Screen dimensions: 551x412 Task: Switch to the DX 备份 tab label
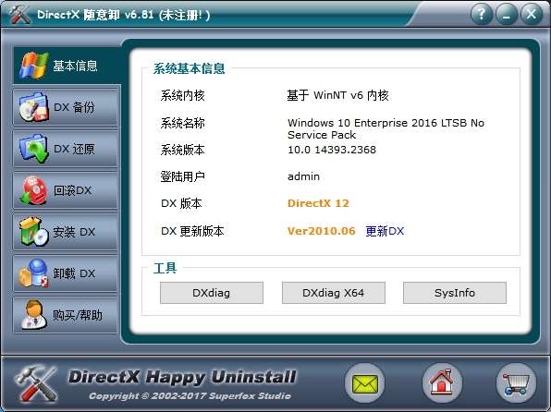coord(74,107)
